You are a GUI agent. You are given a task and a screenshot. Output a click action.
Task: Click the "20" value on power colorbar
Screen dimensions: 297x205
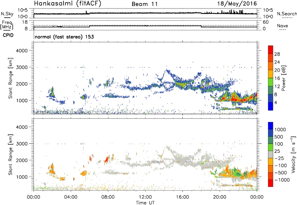[277, 70]
